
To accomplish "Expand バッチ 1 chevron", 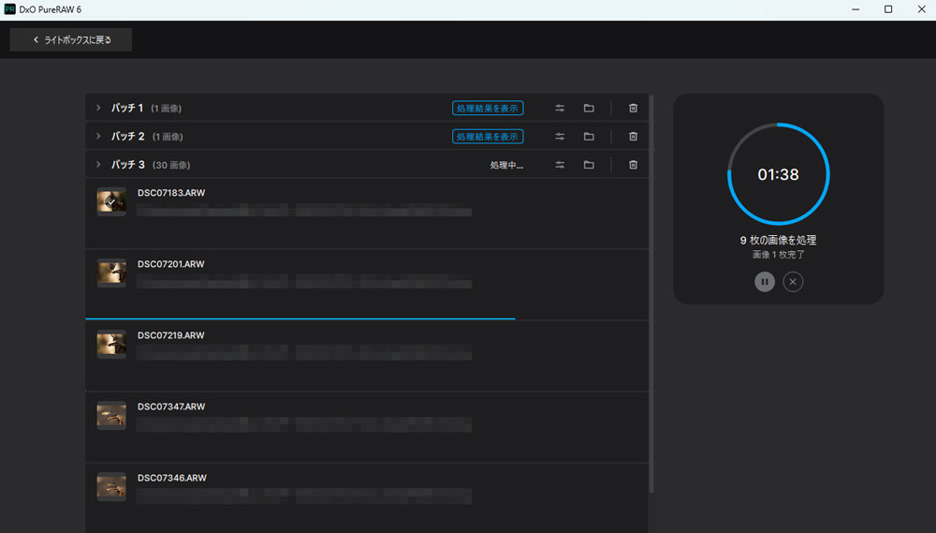I will 97,109.
